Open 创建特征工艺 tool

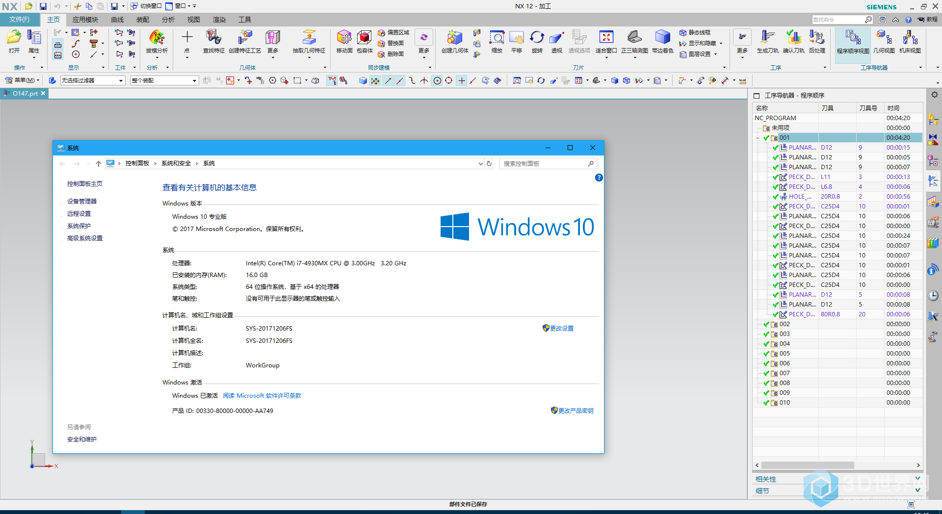pyautogui.click(x=245, y=41)
